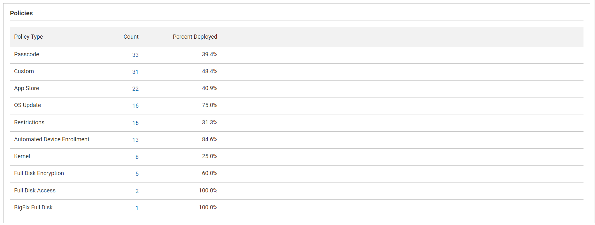This screenshot has width=595, height=225.
Task: Click the Full Disk Encryption count 5
Action: pyautogui.click(x=137, y=174)
